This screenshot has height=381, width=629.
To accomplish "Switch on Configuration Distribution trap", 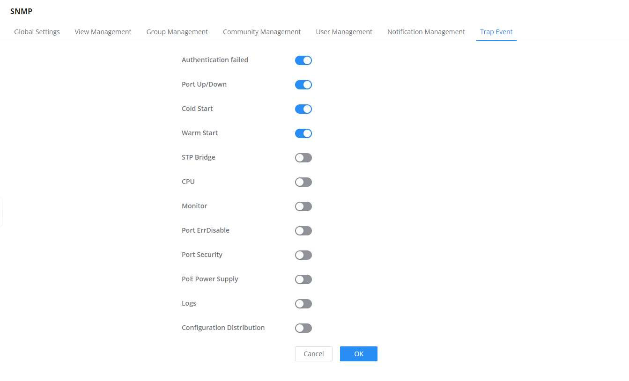I will 303,328.
